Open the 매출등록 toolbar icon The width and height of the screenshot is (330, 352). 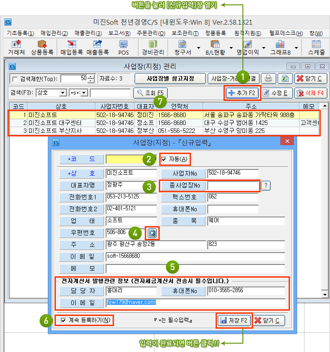click(98, 48)
